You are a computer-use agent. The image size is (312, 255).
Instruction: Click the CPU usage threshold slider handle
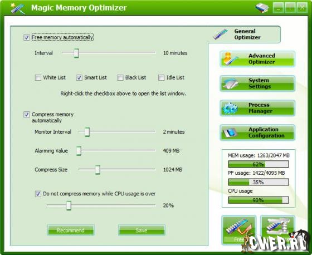pos(69,205)
